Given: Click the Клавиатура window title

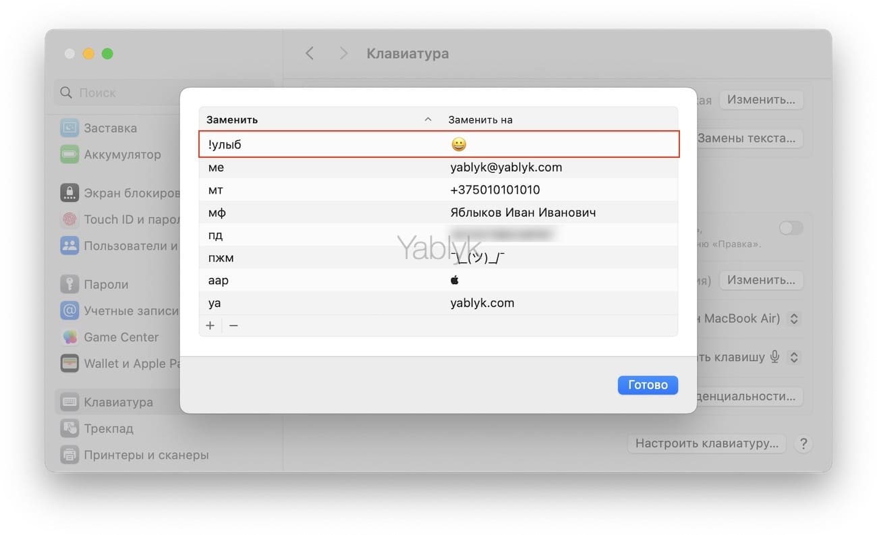Looking at the screenshot, I should click(x=407, y=53).
